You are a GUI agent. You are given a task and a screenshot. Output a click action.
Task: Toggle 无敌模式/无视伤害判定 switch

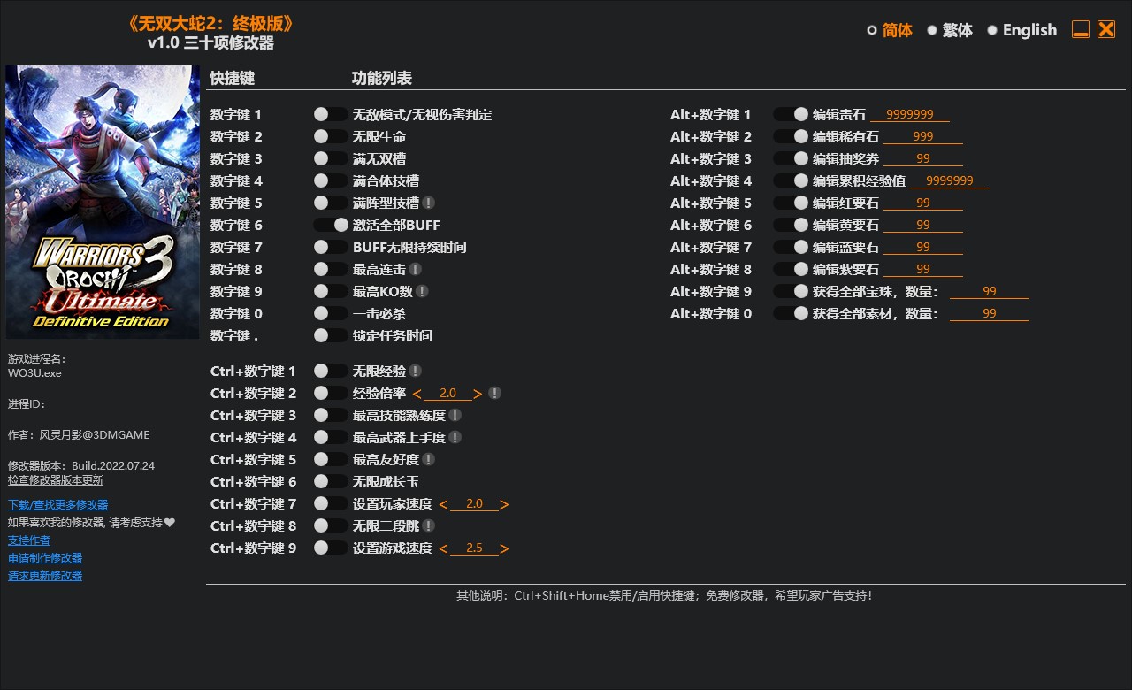pos(331,114)
